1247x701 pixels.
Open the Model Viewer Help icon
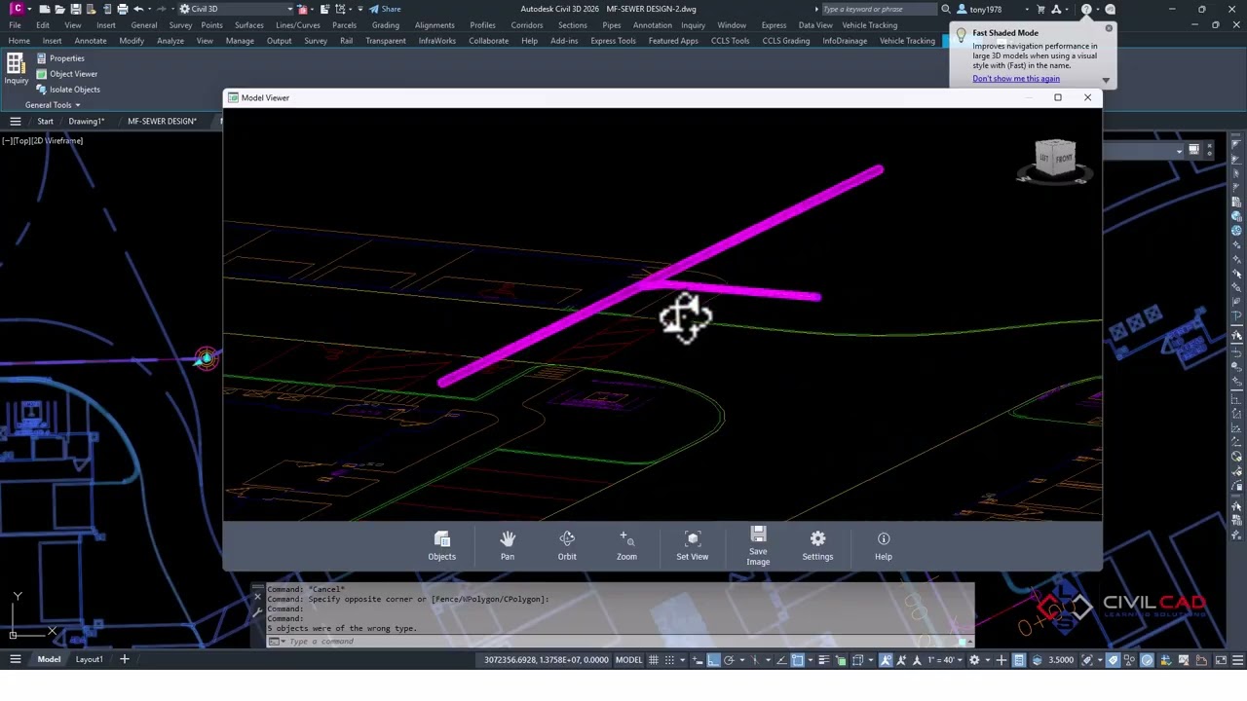coord(883,545)
